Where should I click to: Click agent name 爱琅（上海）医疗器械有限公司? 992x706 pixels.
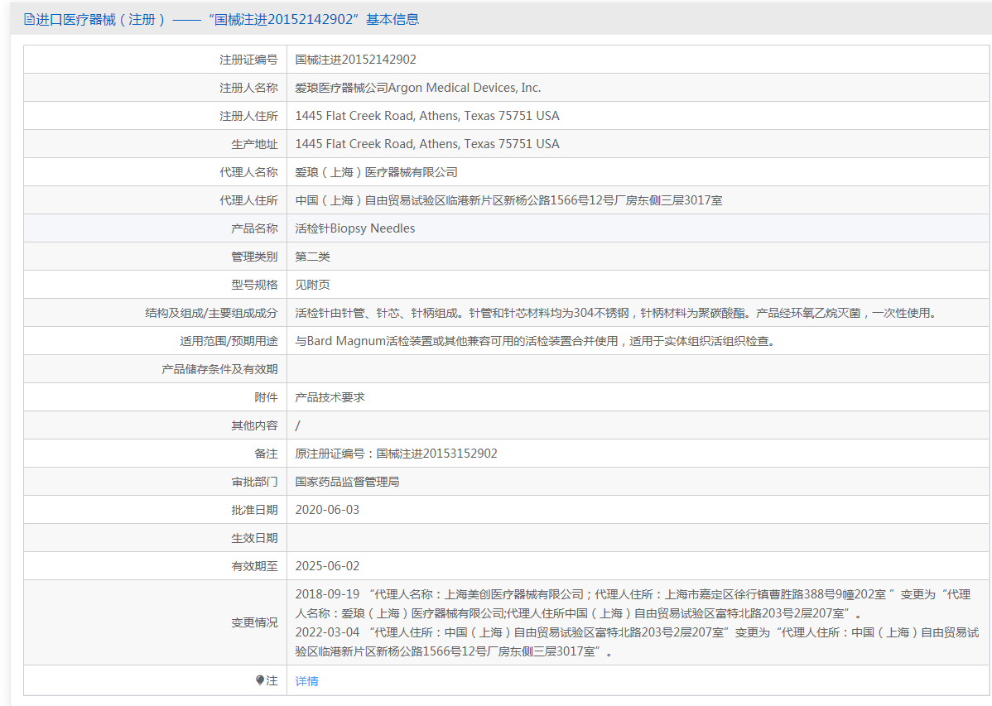pyautogui.click(x=376, y=172)
